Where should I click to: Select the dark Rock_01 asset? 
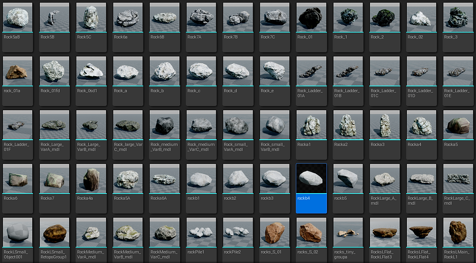311,27
